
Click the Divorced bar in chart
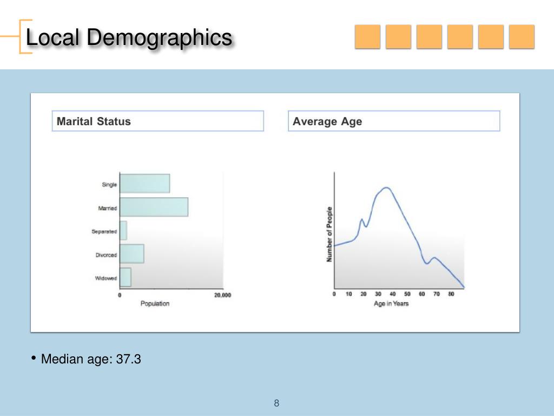coord(132,253)
